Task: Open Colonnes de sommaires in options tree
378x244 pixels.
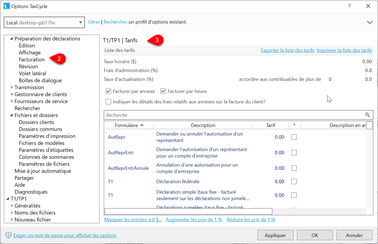Action: [46, 157]
